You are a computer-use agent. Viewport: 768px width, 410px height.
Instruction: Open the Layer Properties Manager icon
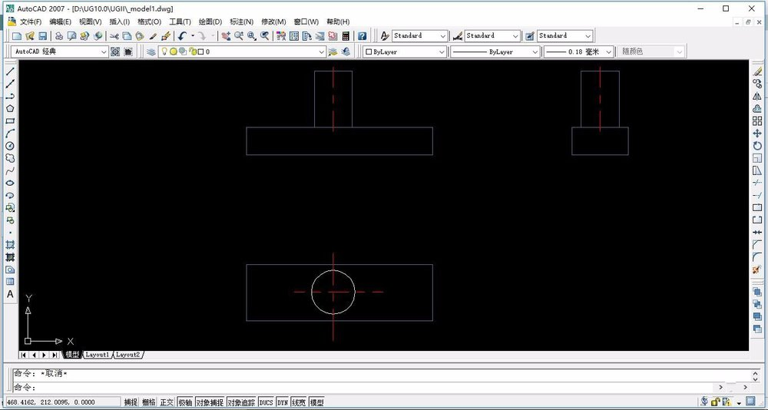151,51
